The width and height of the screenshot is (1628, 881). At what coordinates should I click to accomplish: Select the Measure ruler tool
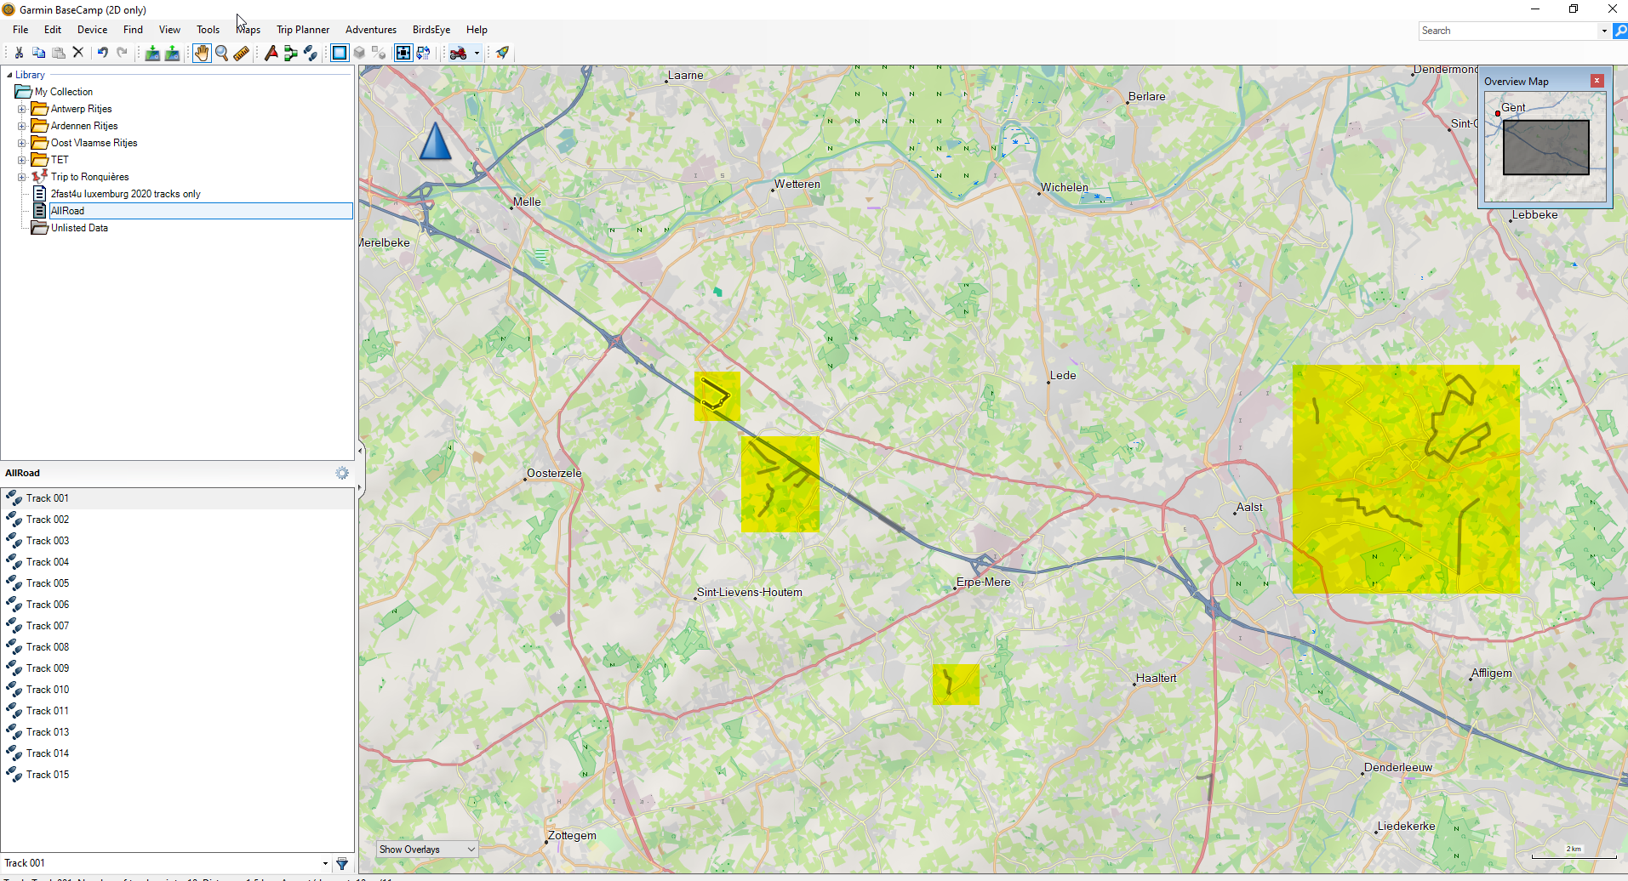[x=242, y=53]
